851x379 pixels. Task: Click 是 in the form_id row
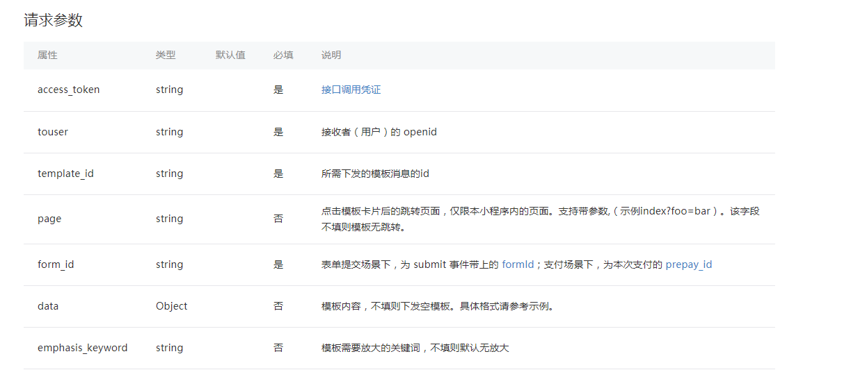(x=278, y=264)
